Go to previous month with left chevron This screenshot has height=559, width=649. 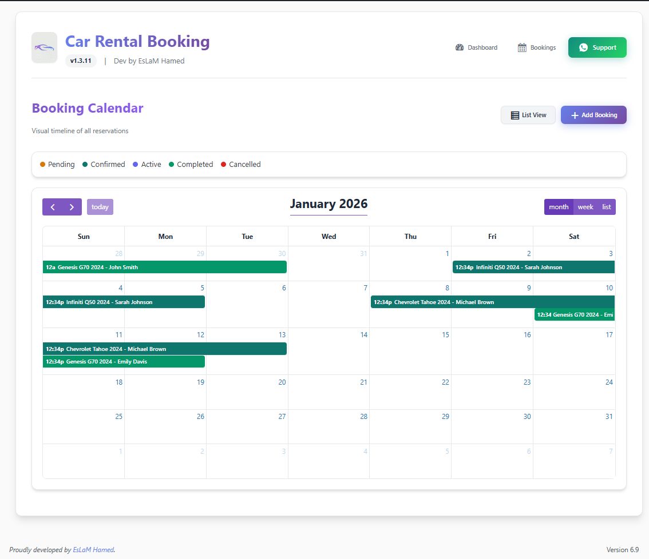53,207
